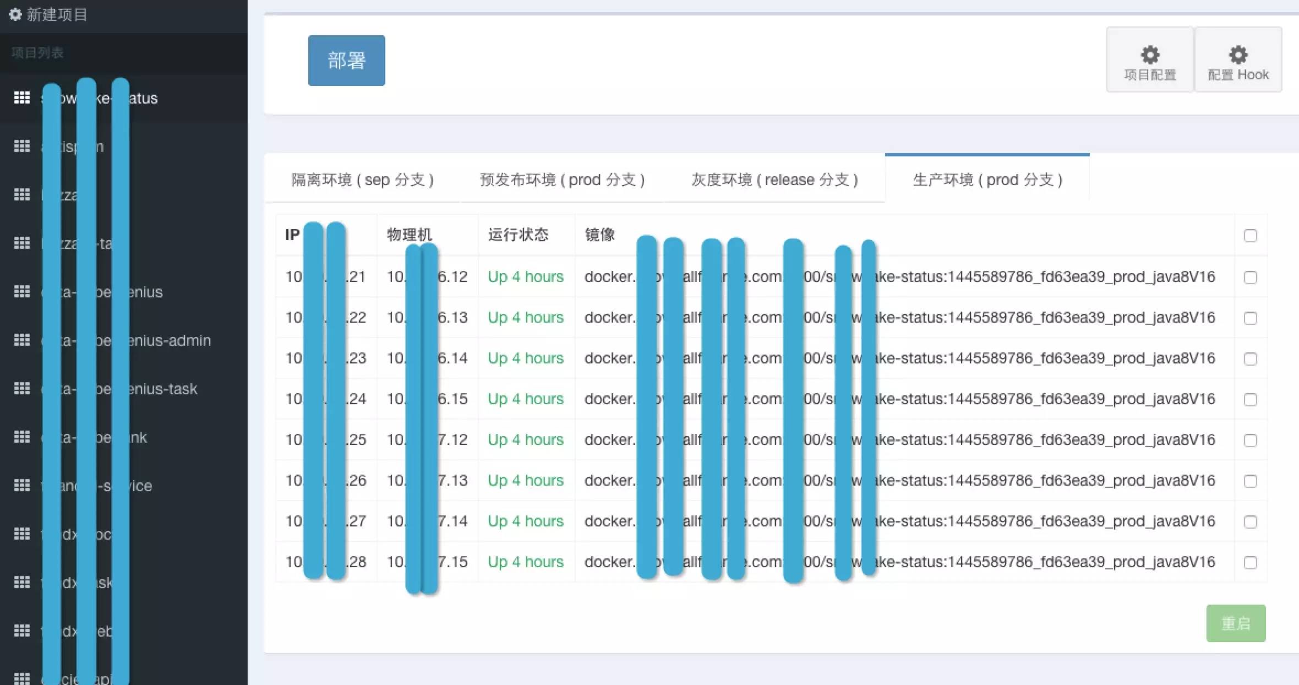Open 配置 Hook gear button
This screenshot has width=1299, height=685.
click(x=1238, y=59)
